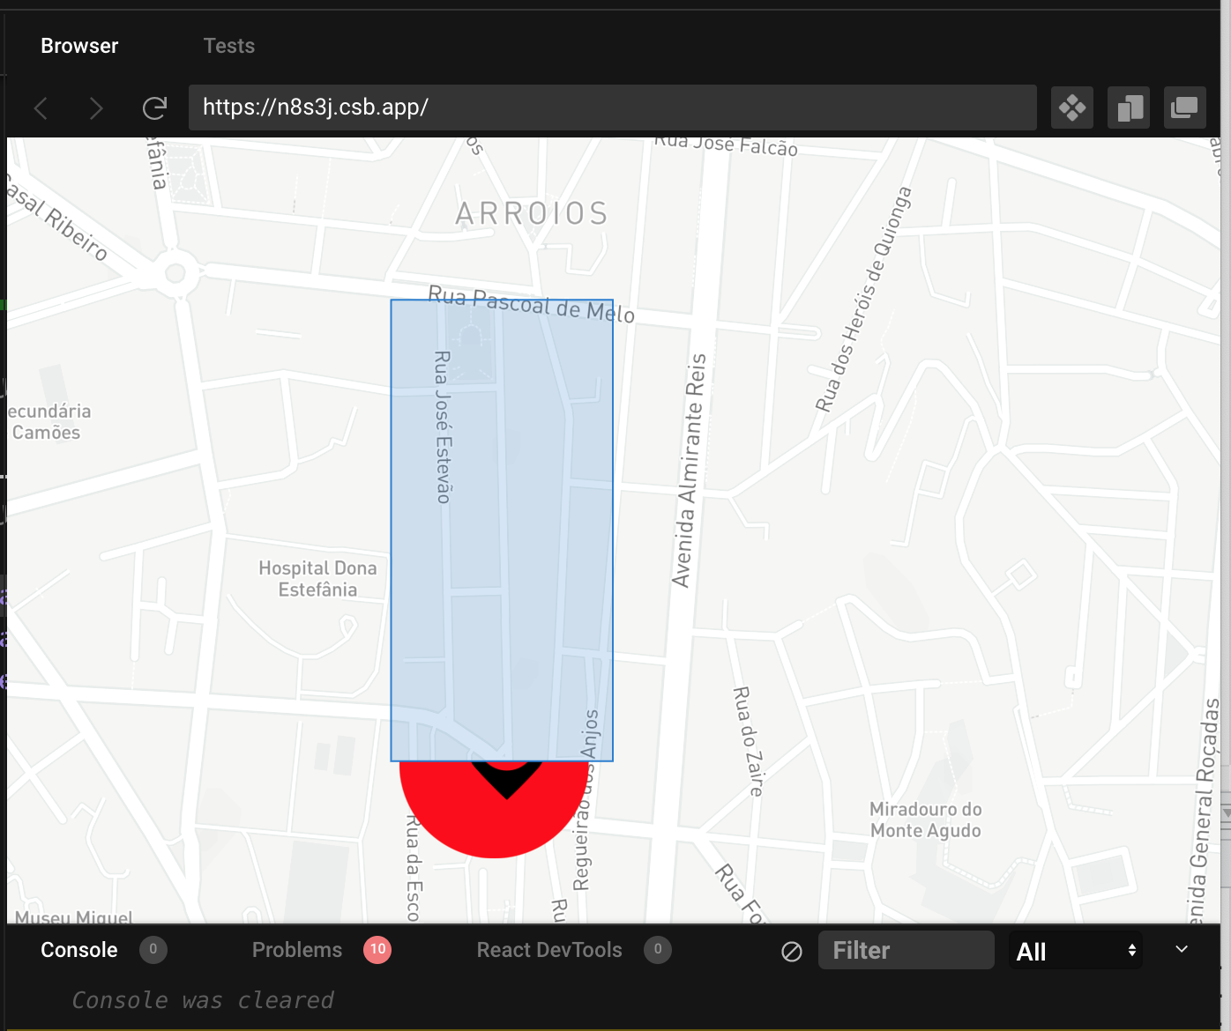Open preview in a new window
The image size is (1231, 1031).
1185,108
